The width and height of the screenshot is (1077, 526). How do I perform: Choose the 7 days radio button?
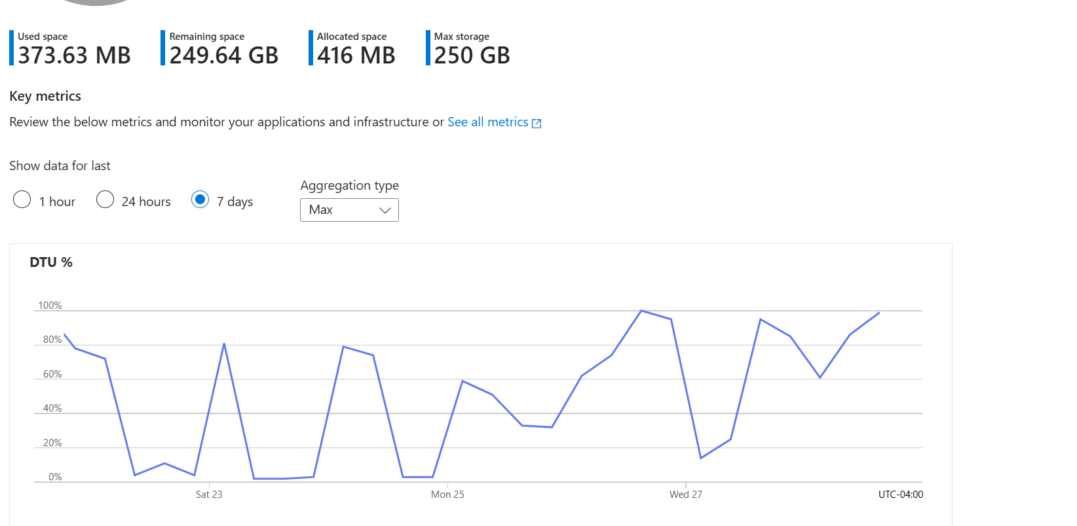tap(200, 200)
